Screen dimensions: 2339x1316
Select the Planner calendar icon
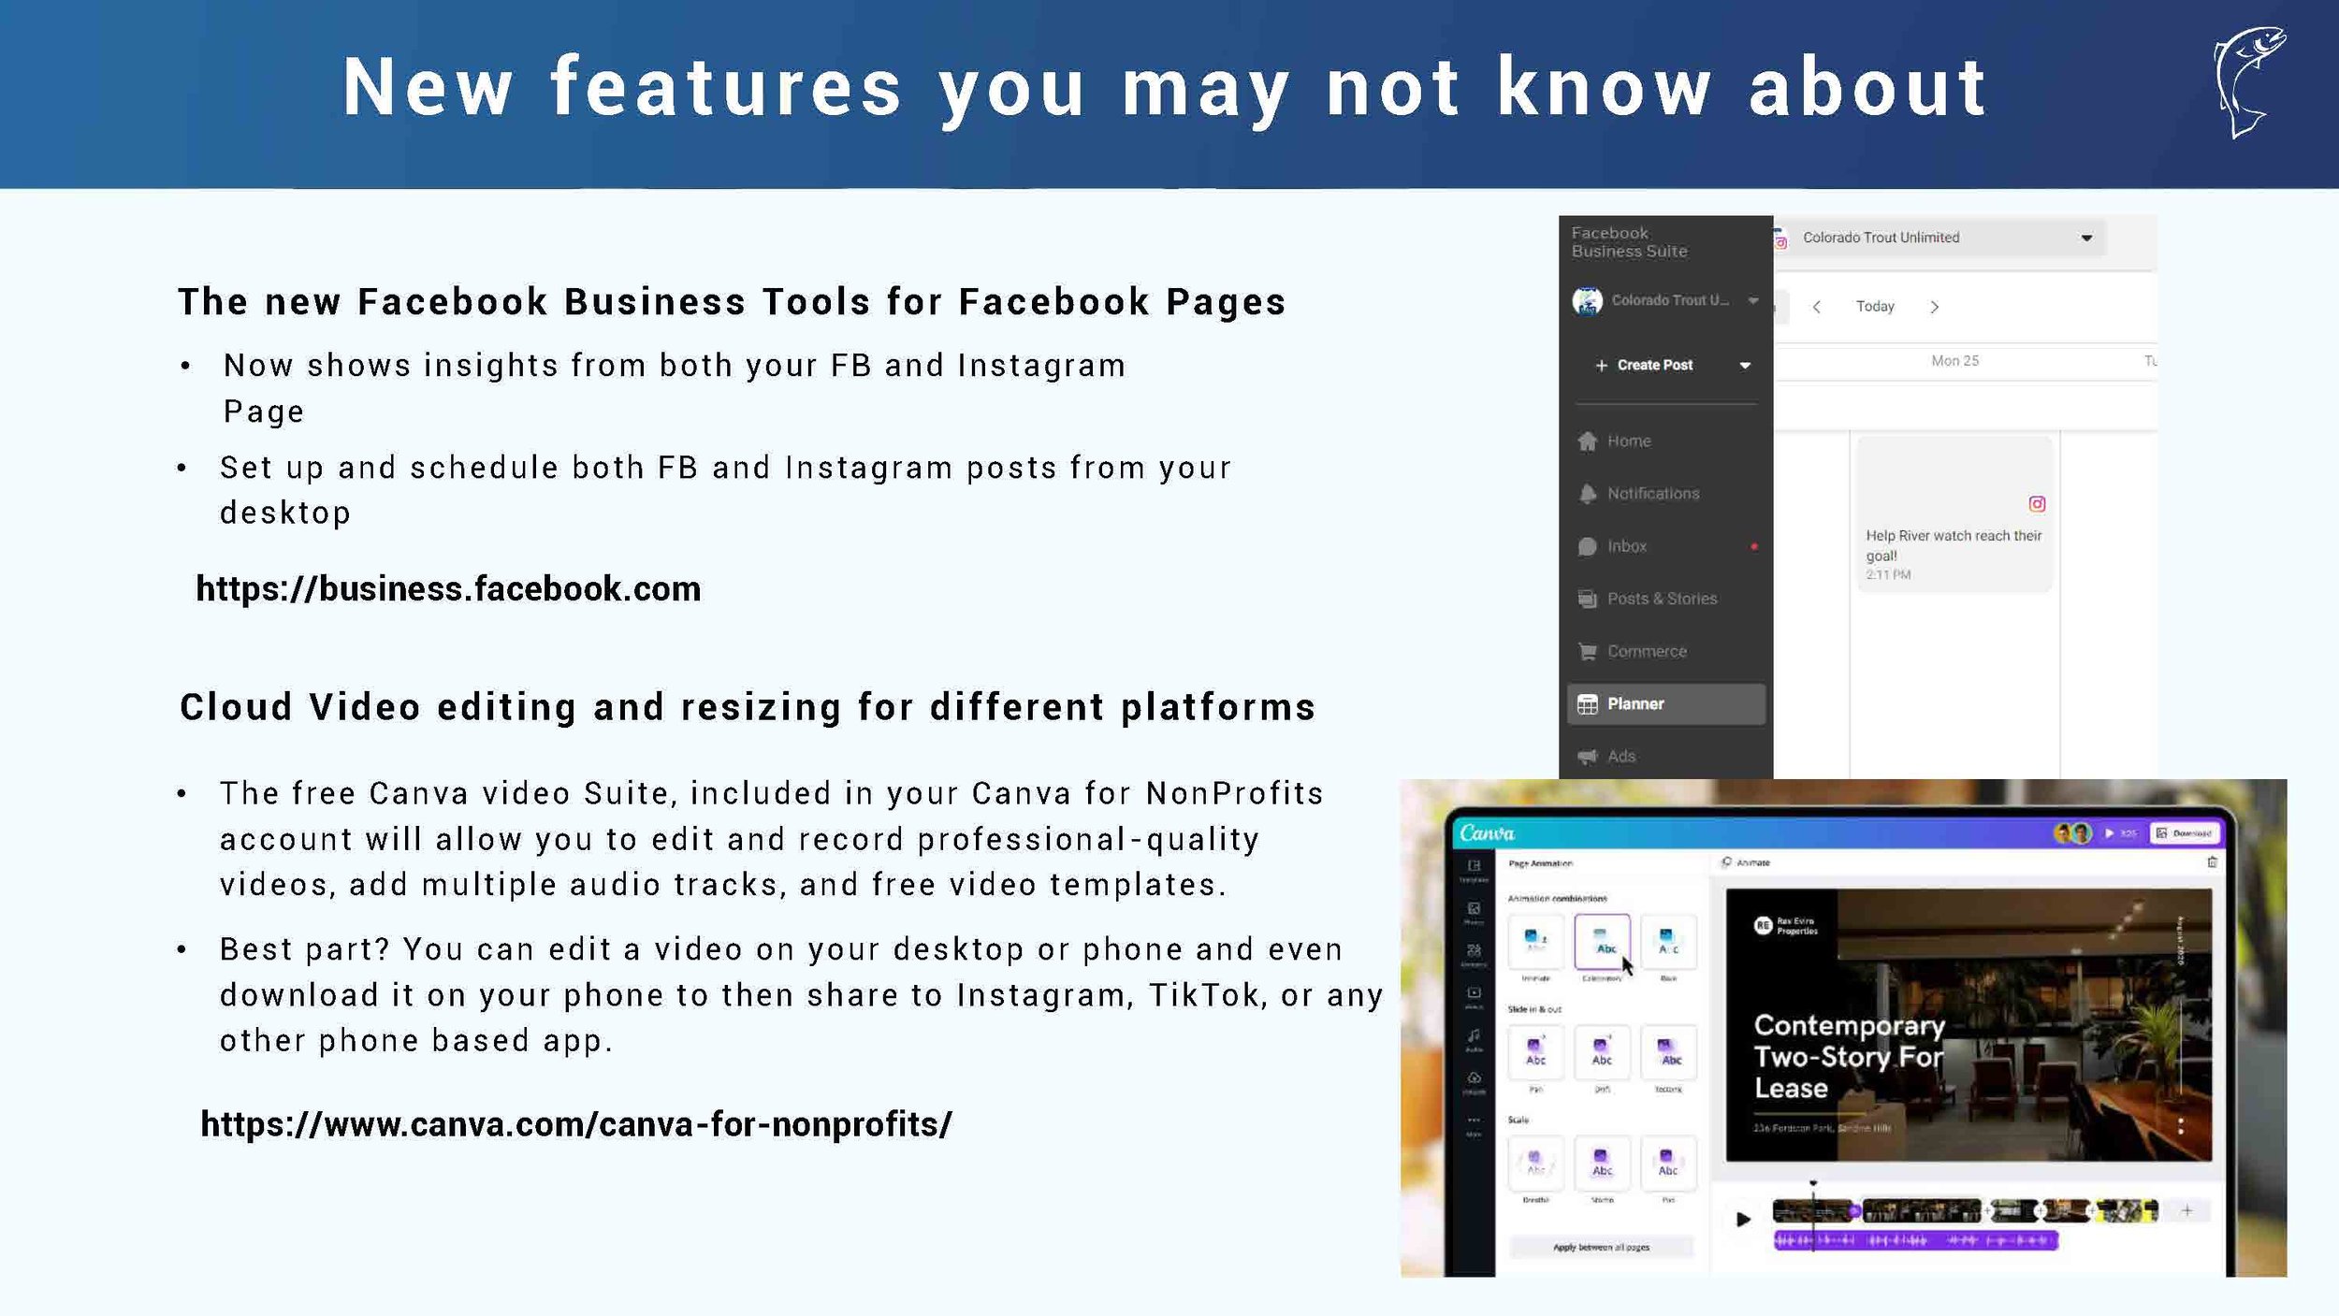click(x=1591, y=702)
